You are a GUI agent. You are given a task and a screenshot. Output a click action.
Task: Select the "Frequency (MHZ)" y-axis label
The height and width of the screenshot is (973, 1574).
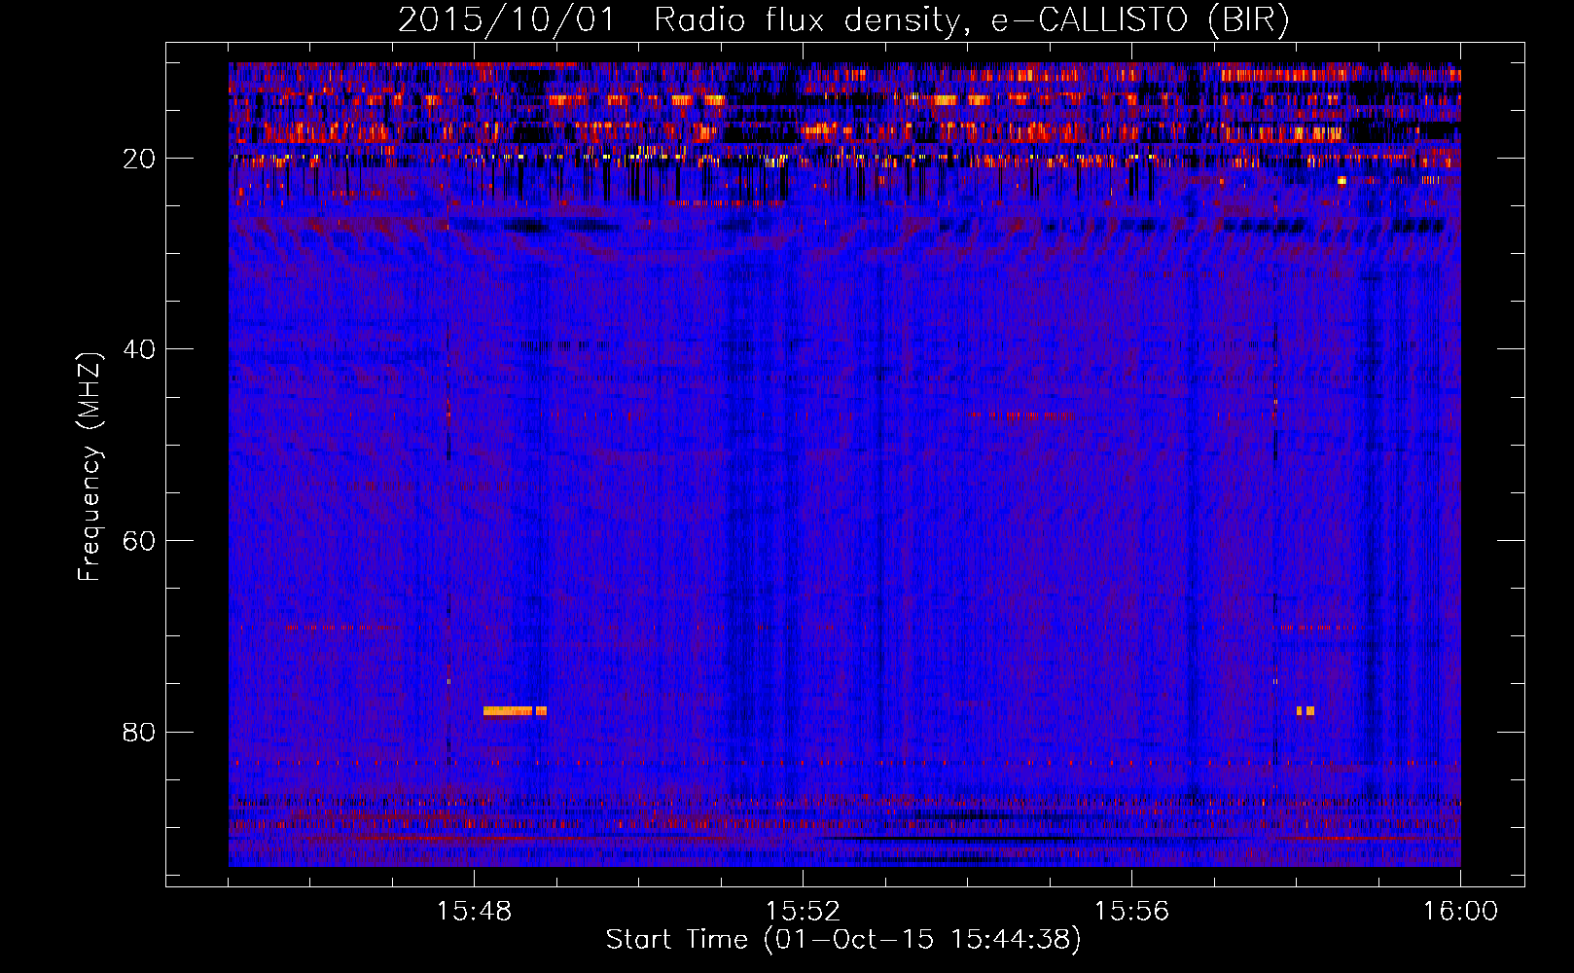pos(89,467)
